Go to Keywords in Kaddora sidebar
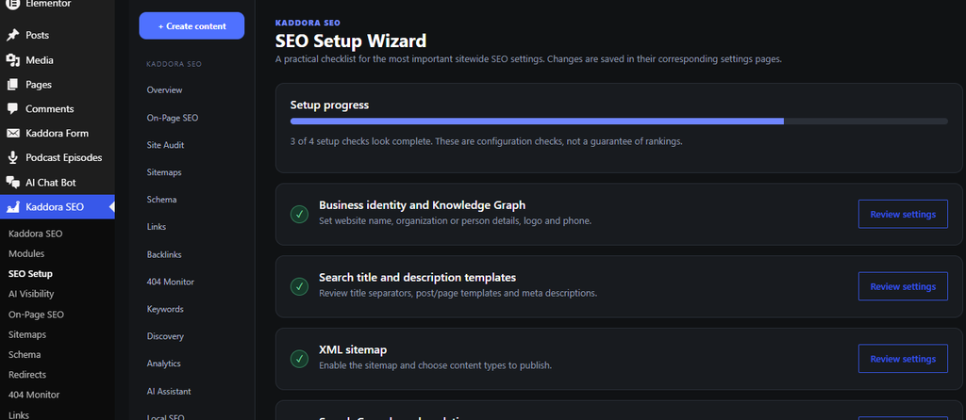 click(165, 309)
